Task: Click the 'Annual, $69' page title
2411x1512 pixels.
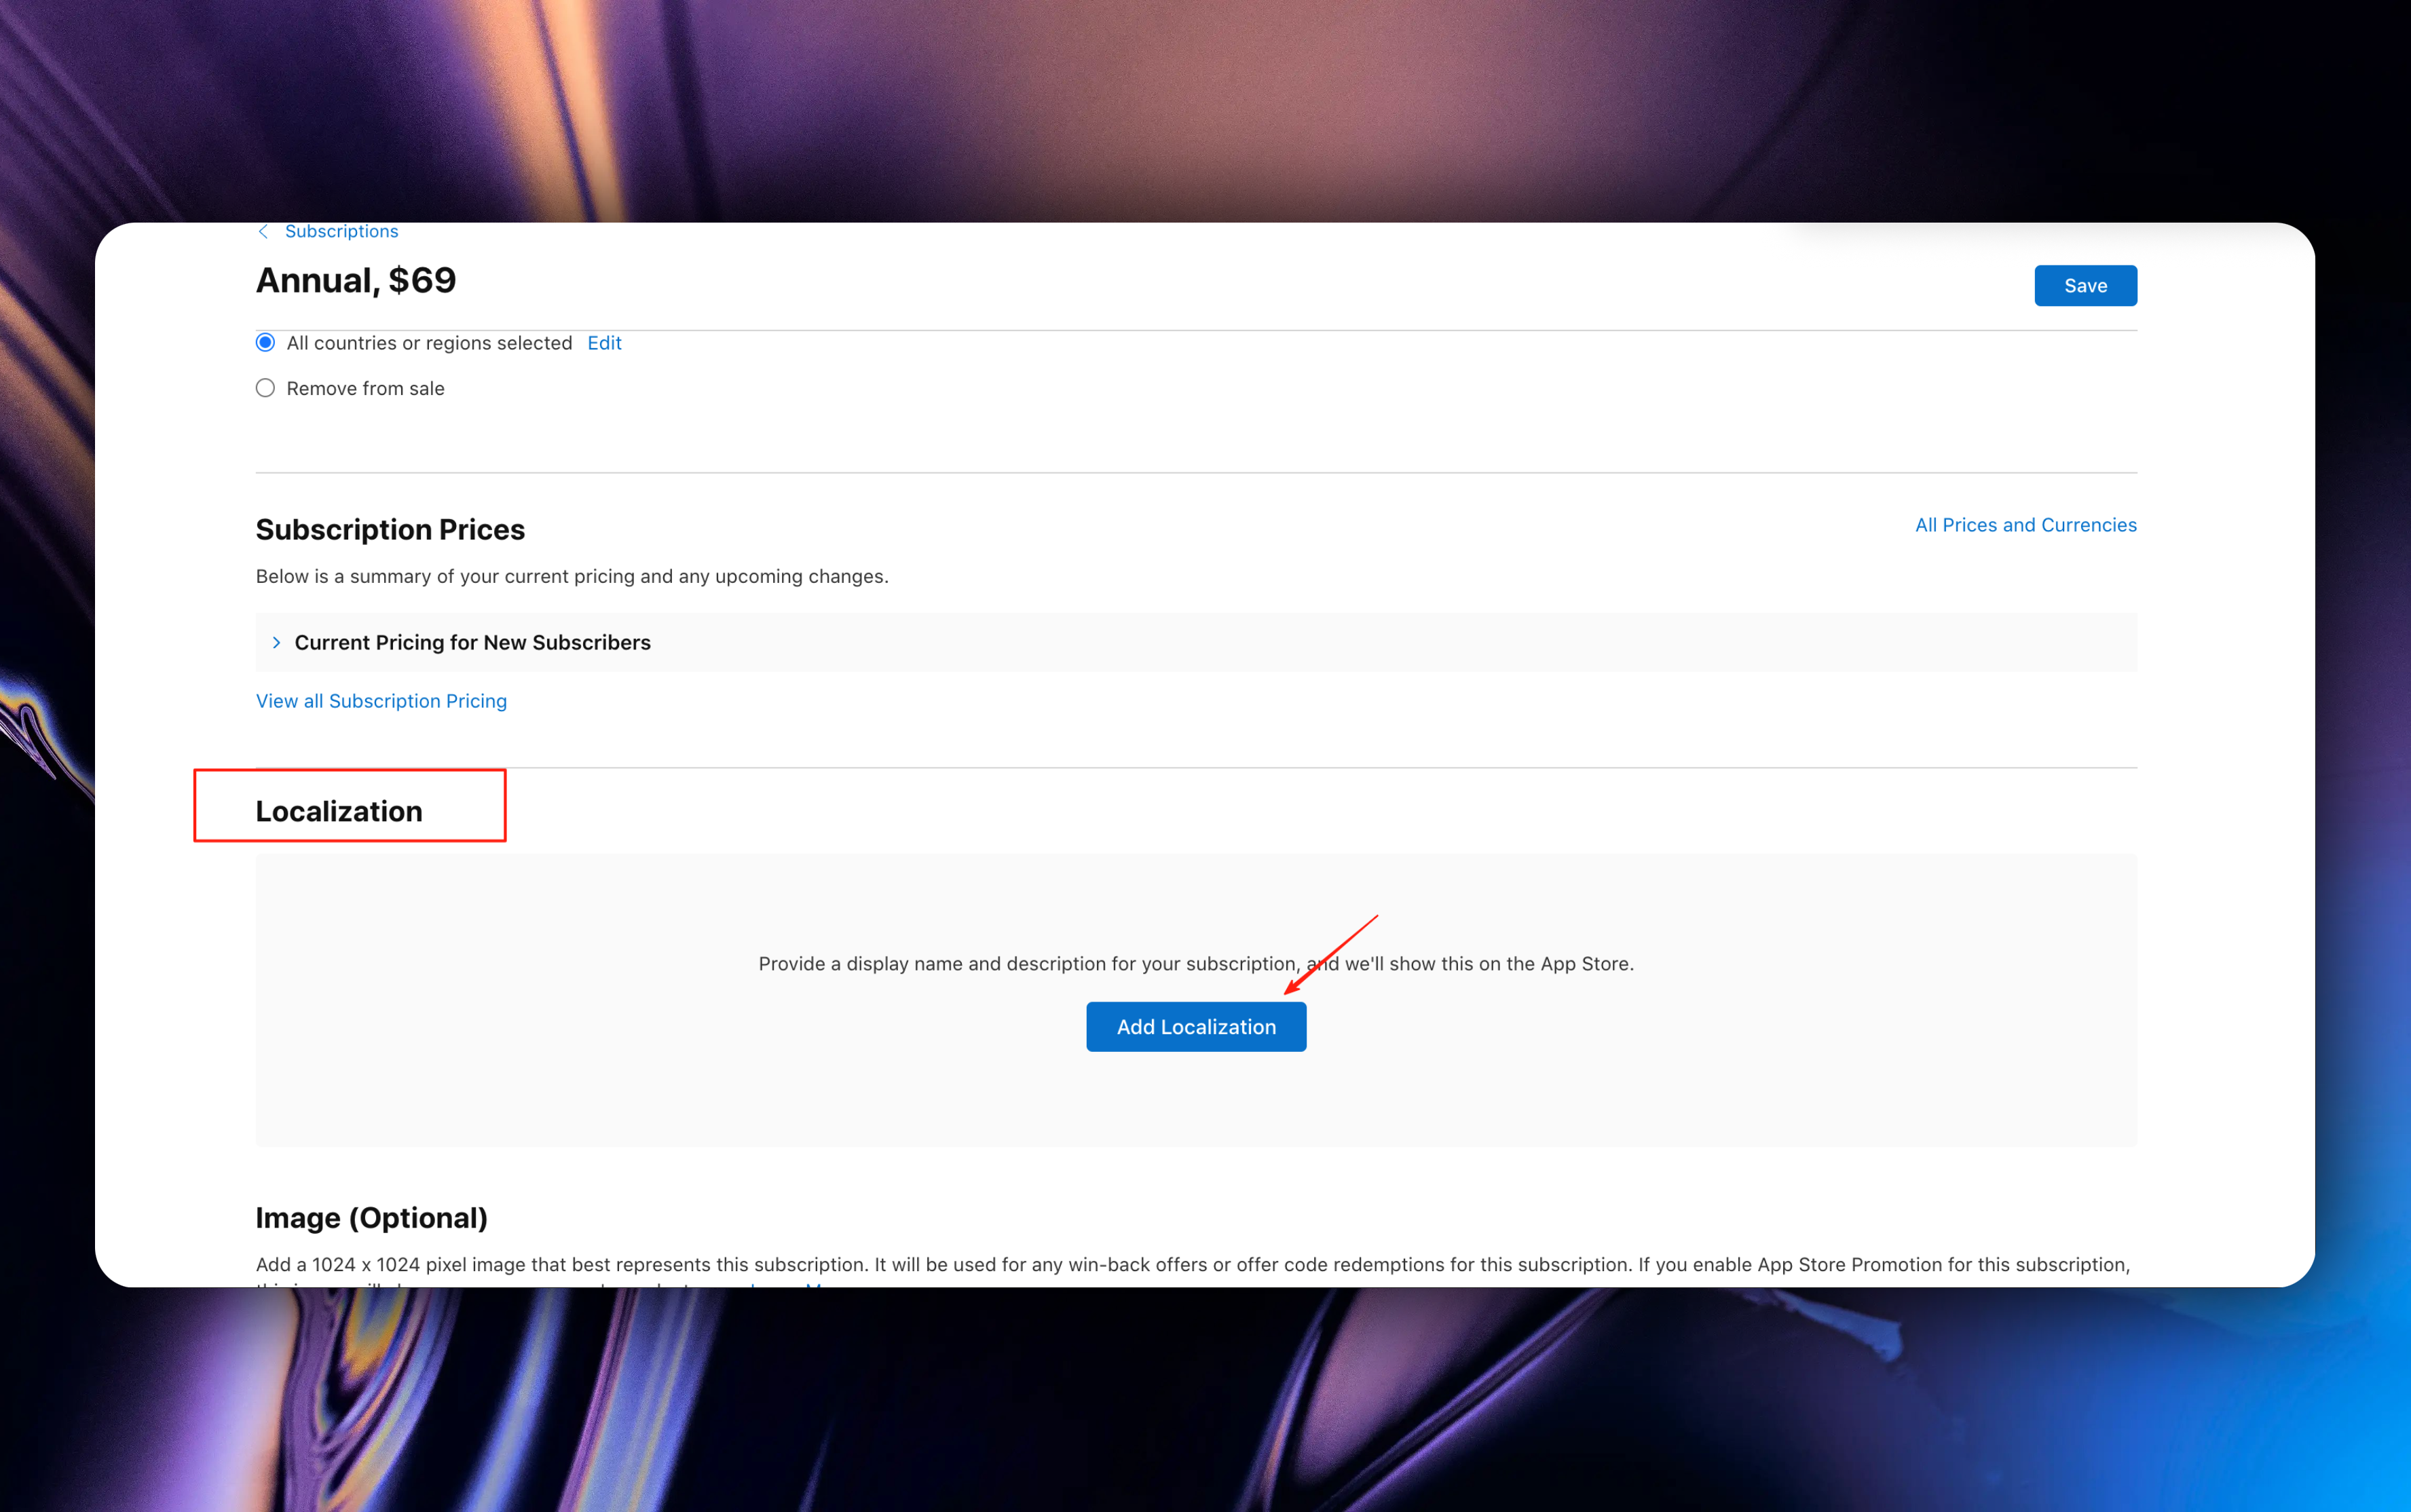Action: [356, 281]
